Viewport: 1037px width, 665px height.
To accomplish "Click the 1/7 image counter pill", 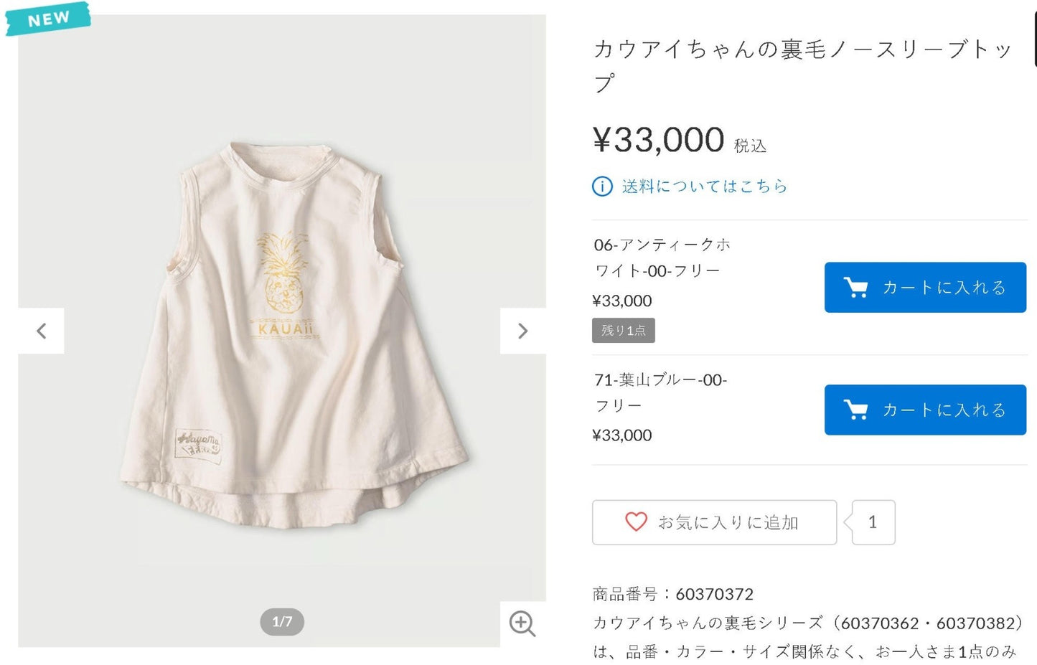I will coord(282,622).
